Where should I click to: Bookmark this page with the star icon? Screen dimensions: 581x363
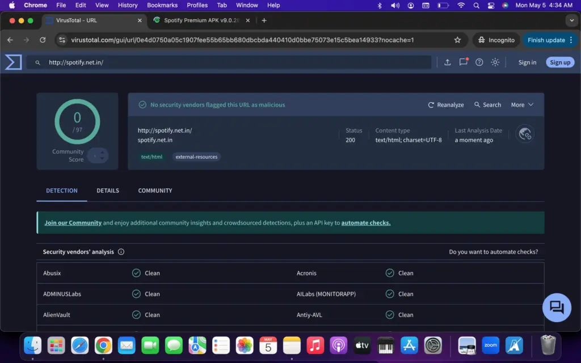coord(457,40)
